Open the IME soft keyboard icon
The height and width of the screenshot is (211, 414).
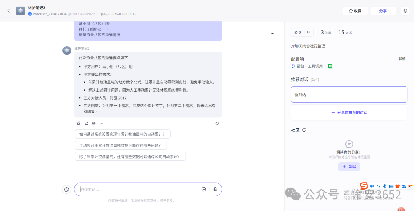pyautogui.click(x=391, y=186)
